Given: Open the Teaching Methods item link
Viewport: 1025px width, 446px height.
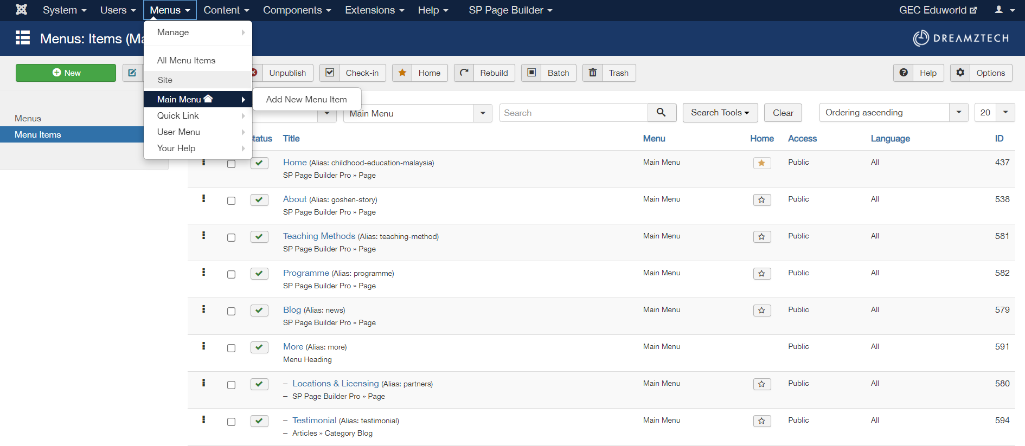Looking at the screenshot, I should 319,236.
